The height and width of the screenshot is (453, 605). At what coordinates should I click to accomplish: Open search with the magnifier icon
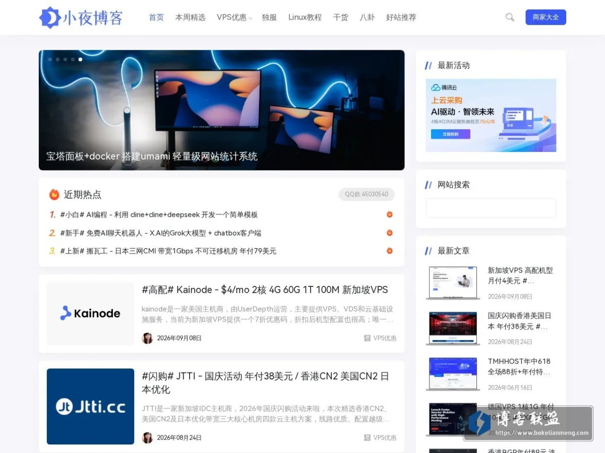(x=510, y=17)
